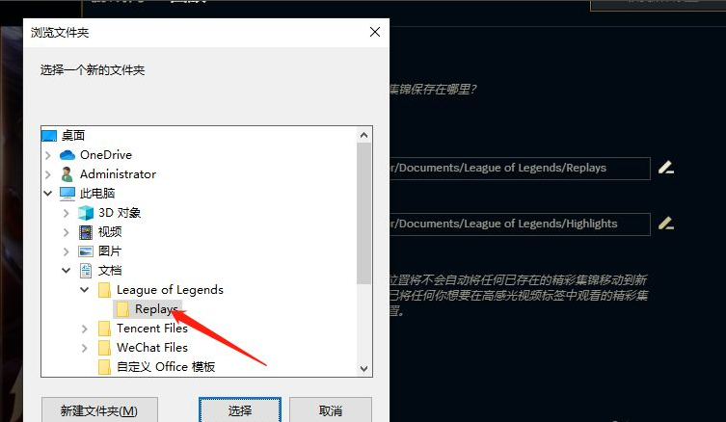The image size is (726, 422).
Task: Click the 视频 film strip icon
Action: tap(86, 232)
